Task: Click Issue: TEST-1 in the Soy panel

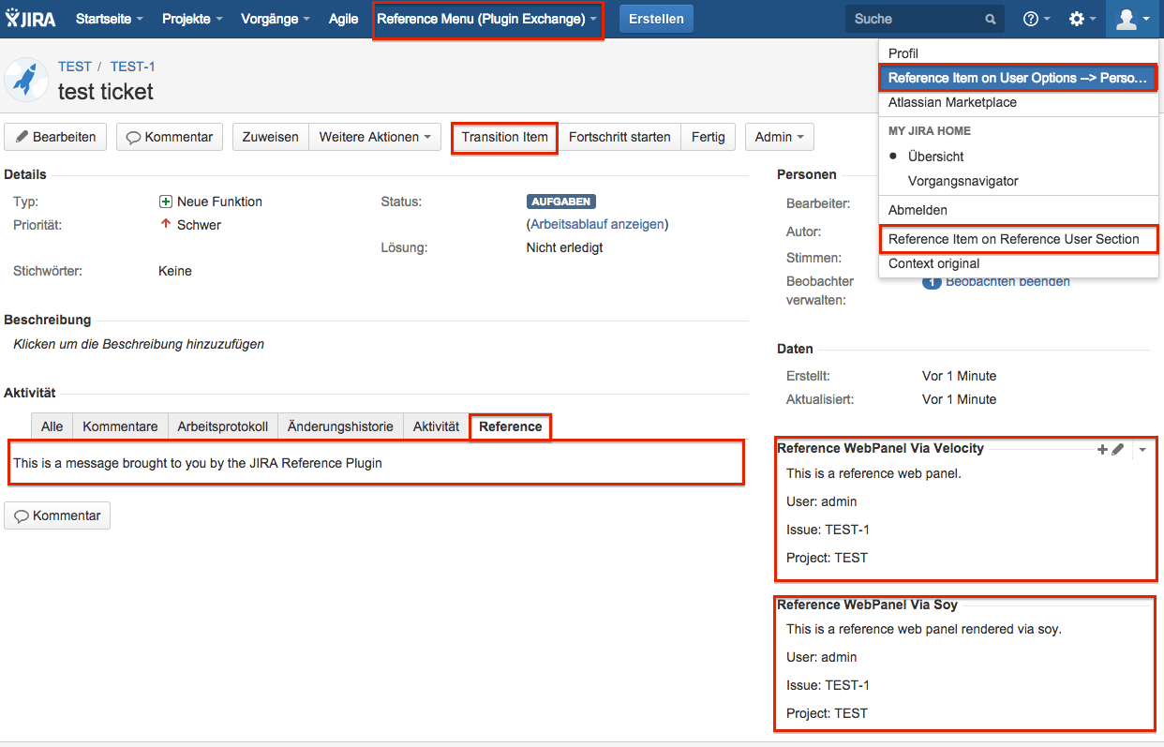Action: [x=828, y=685]
